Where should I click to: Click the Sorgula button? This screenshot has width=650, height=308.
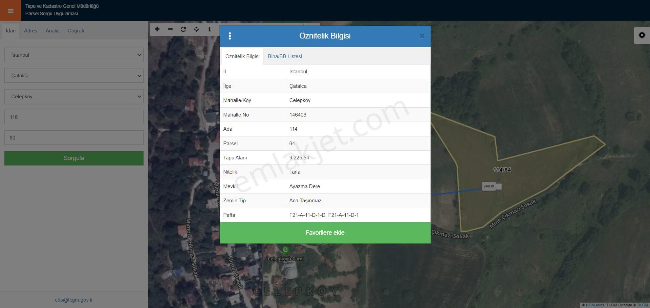74,158
